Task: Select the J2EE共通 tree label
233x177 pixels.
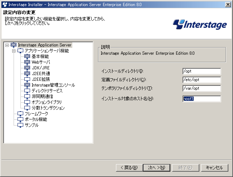Action: [41, 74]
